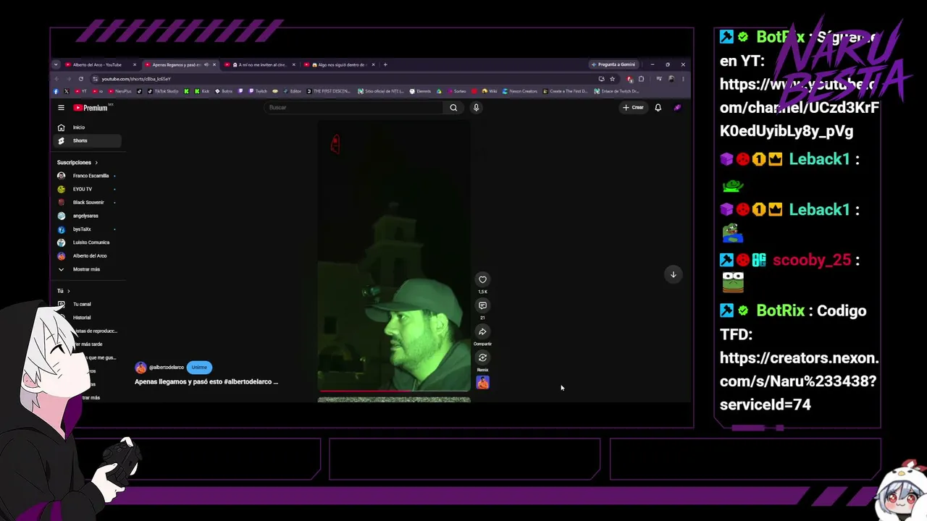The image size is (927, 521).
Task: Start voice search with the microphone icon
Action: pyautogui.click(x=476, y=108)
